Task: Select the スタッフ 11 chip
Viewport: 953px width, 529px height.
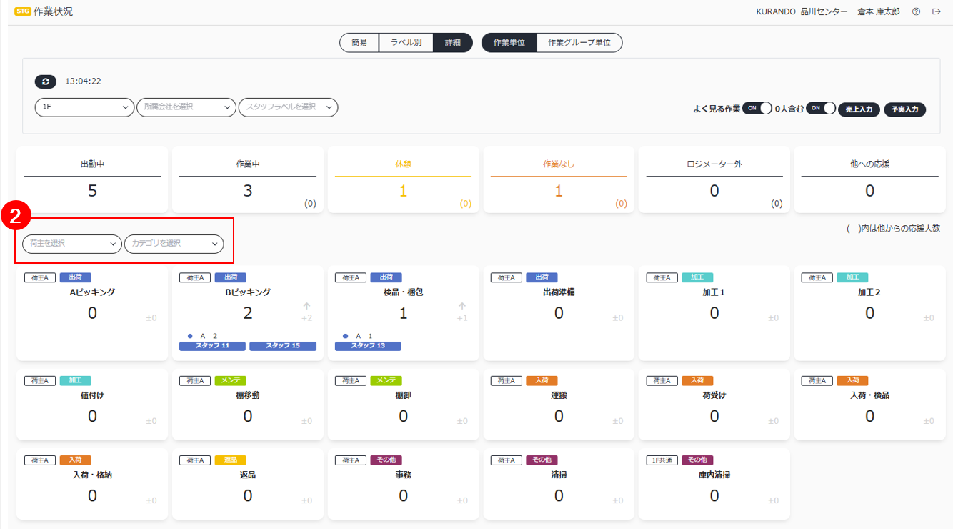Action: 212,346
